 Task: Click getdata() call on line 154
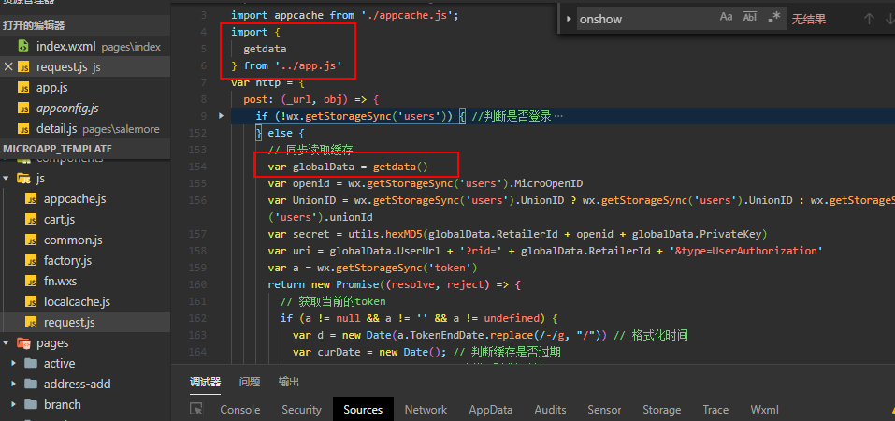(400, 167)
